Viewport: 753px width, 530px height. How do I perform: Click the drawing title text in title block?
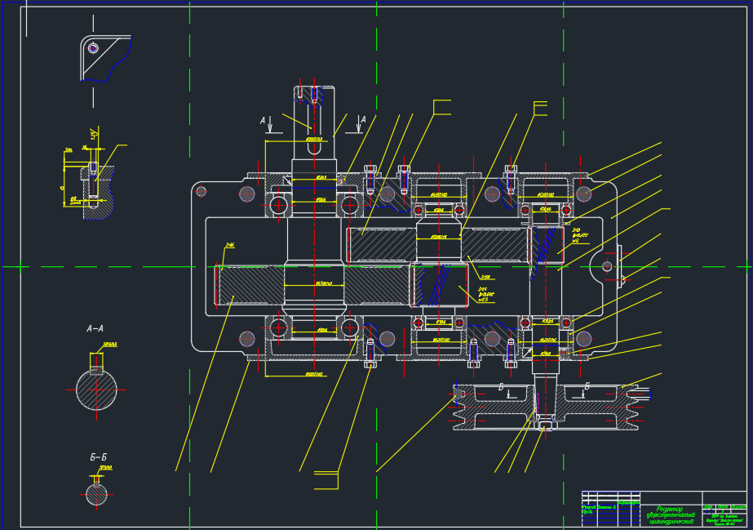coord(671,514)
